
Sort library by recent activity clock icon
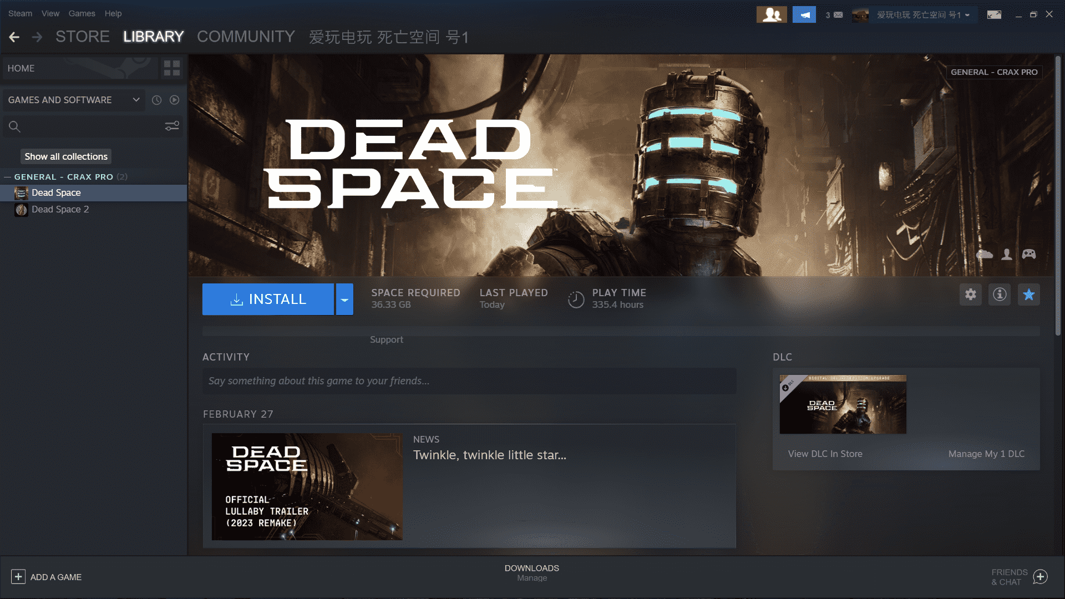point(157,100)
